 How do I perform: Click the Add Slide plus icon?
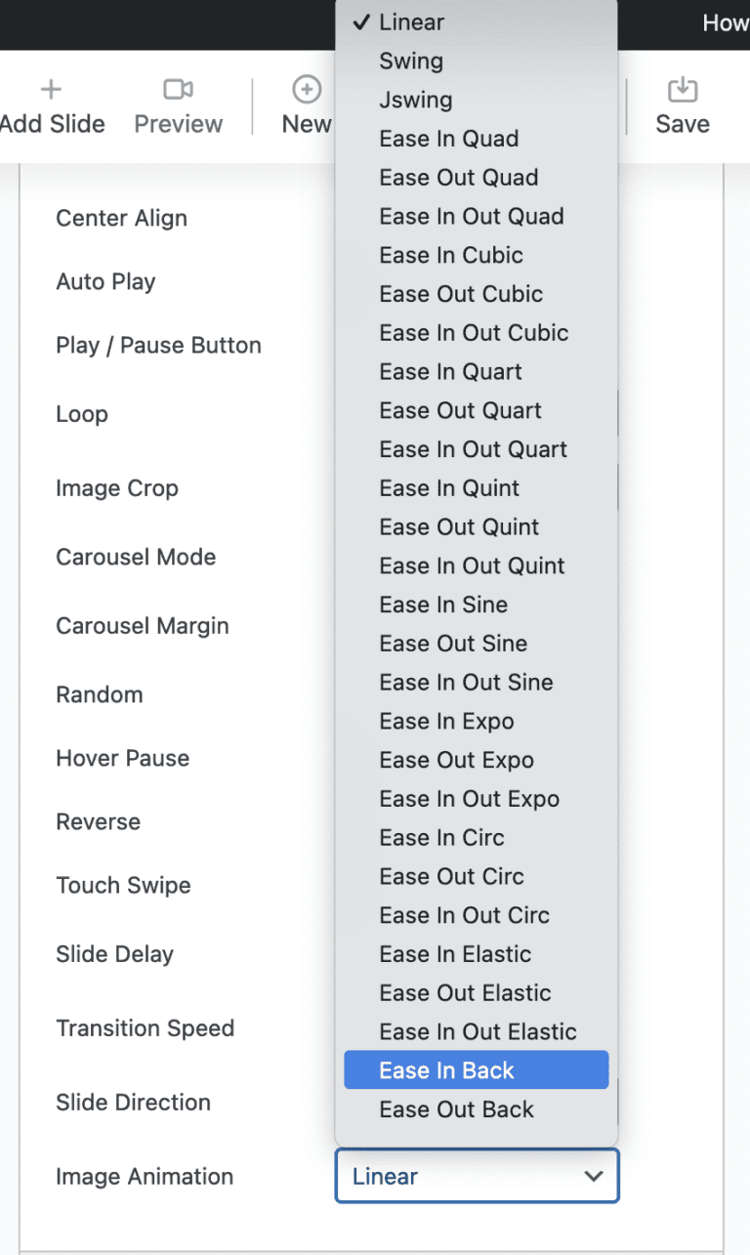(51, 88)
